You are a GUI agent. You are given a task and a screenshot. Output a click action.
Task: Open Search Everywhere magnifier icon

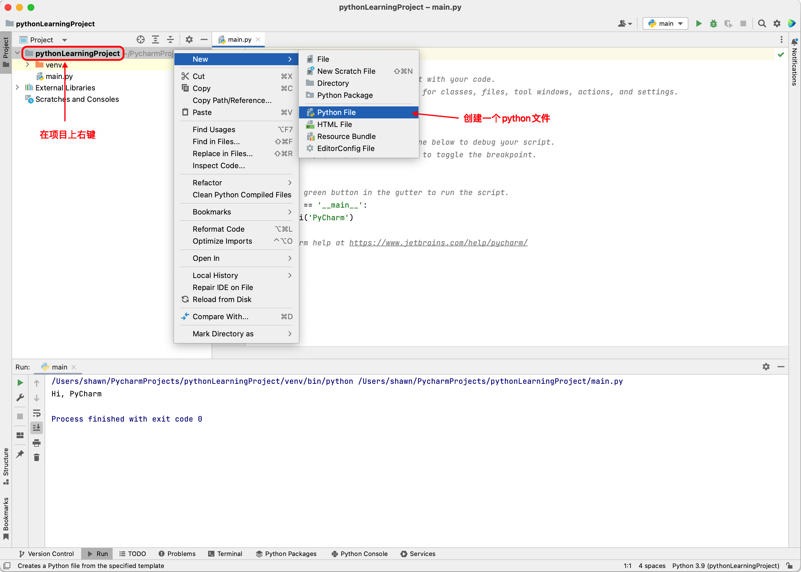click(x=762, y=24)
